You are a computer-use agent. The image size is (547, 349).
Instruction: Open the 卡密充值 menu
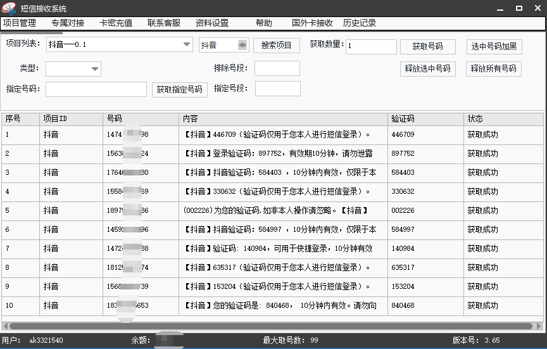pos(116,23)
